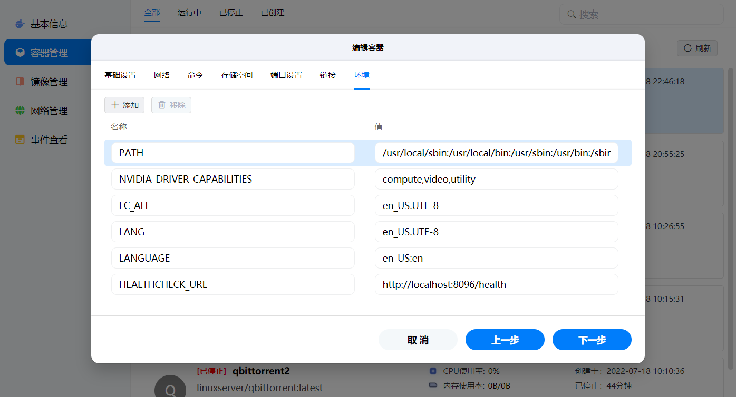Viewport: 736px width, 397px height.
Task: Click the linuxserver/qbittorrent:latest image text
Action: [259, 388]
